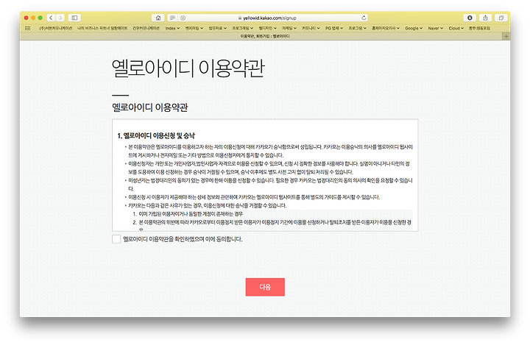Open Reader view icon in address bar

[172, 18]
